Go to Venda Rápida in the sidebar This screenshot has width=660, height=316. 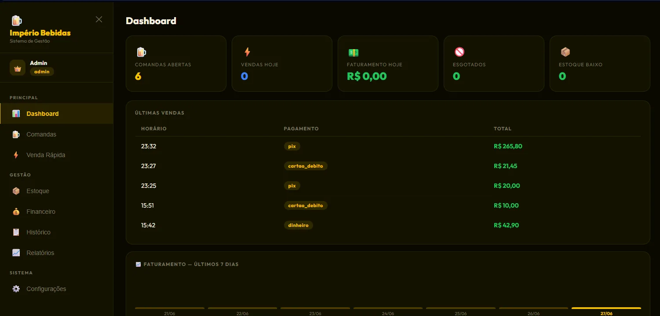tap(57, 155)
